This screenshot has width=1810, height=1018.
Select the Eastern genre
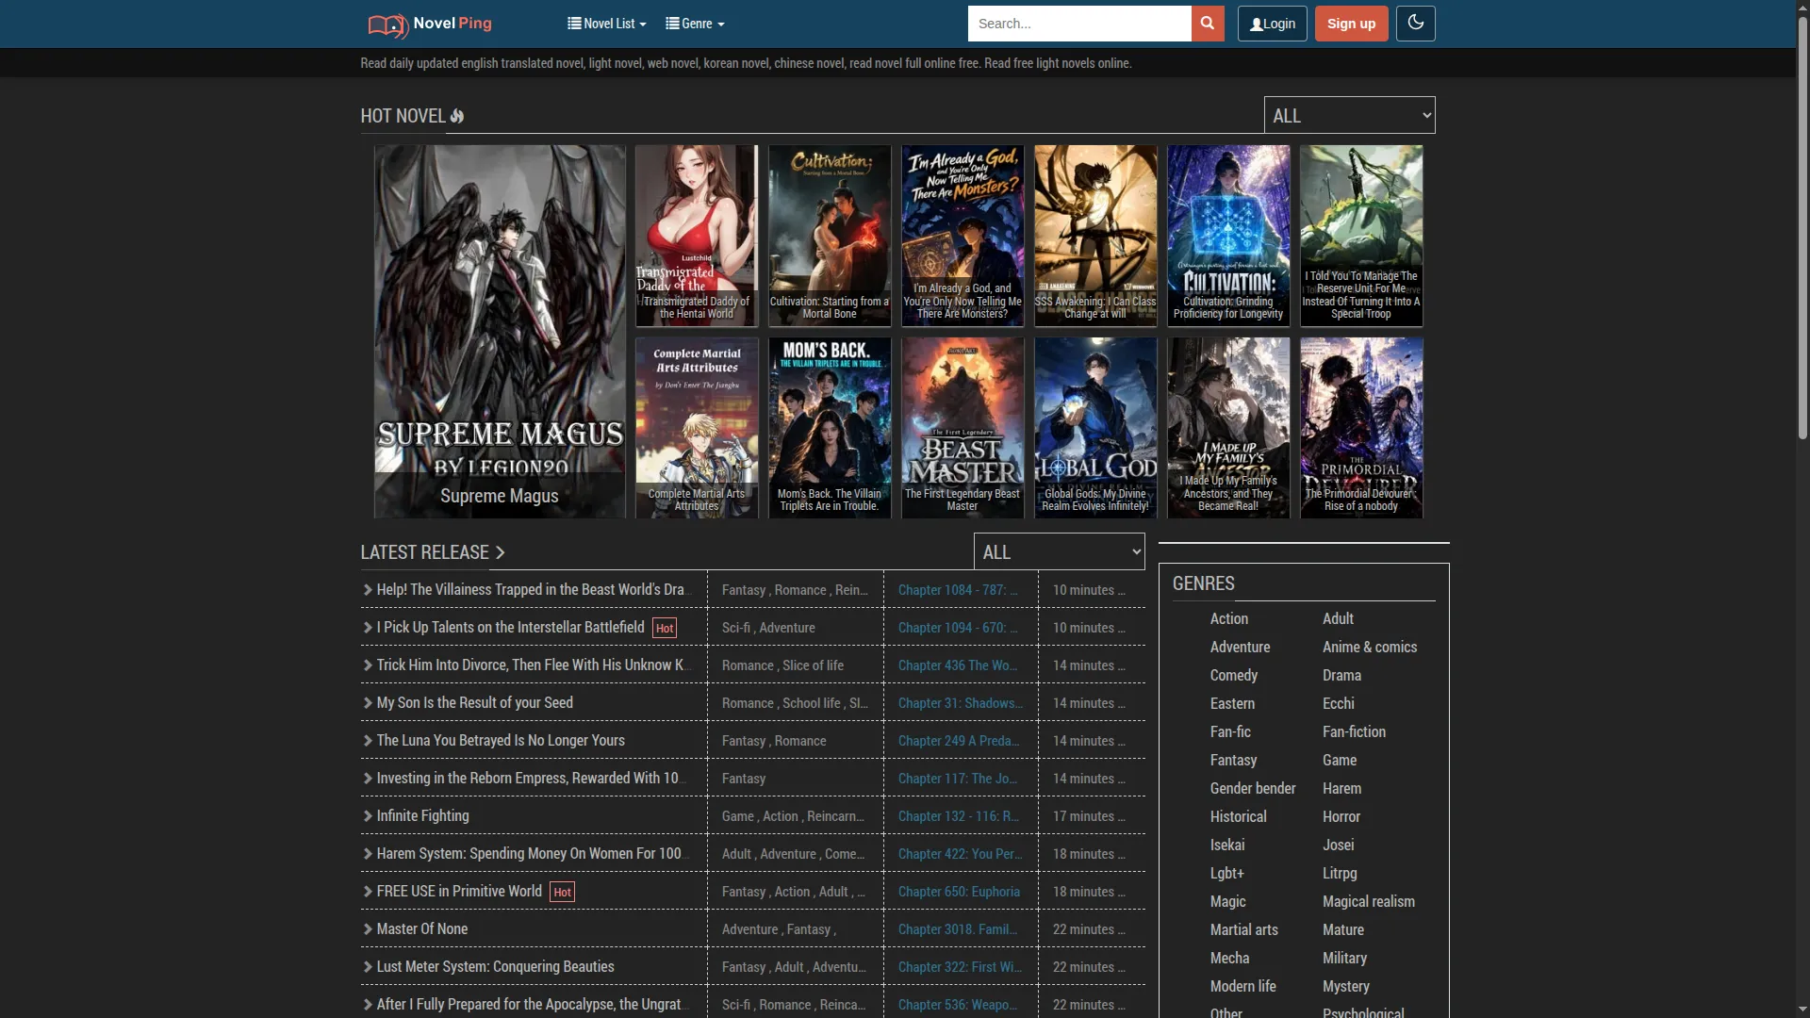point(1232,703)
